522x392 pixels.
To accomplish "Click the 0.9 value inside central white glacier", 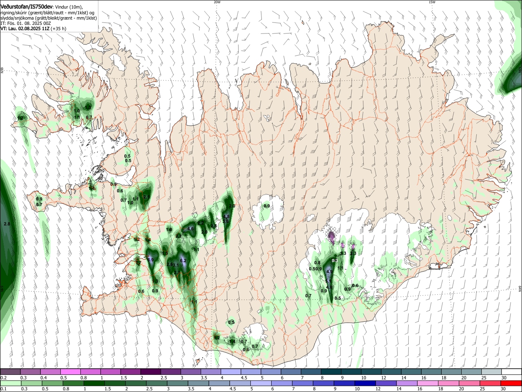I will tap(267, 206).
